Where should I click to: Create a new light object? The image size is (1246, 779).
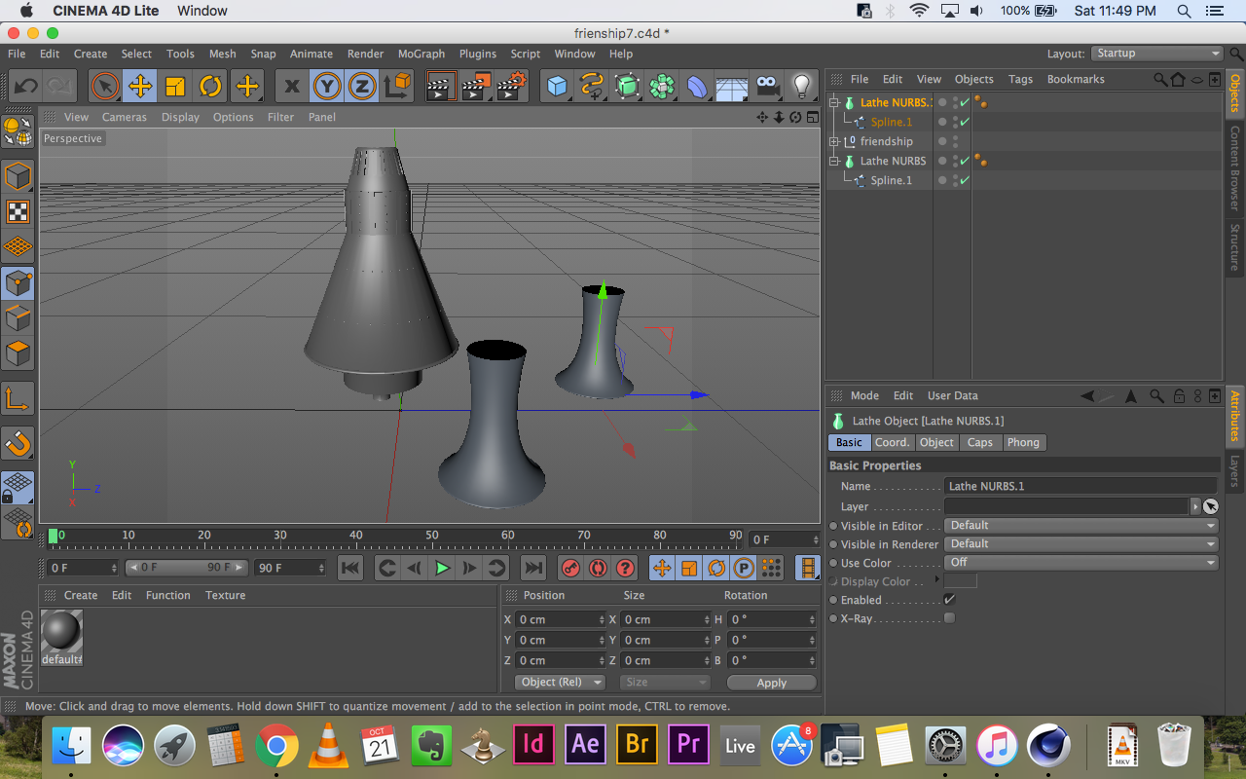(x=801, y=87)
